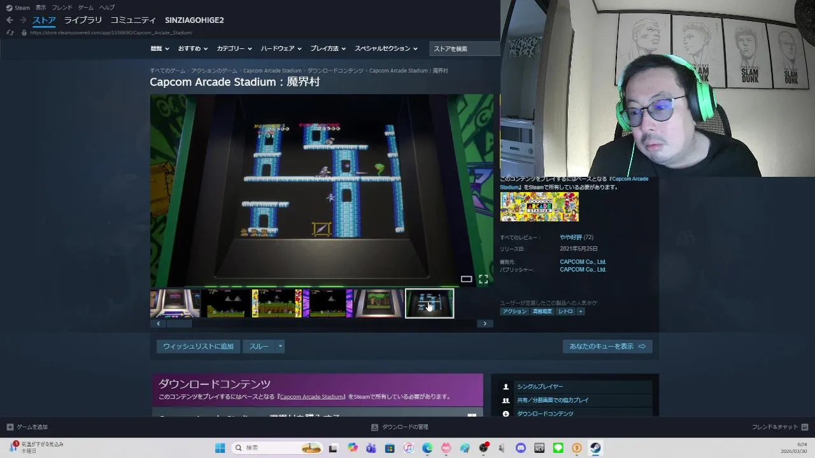Image resolution: width=815 pixels, height=458 pixels.
Task: Open the 表示 menu
Action: tap(41, 8)
